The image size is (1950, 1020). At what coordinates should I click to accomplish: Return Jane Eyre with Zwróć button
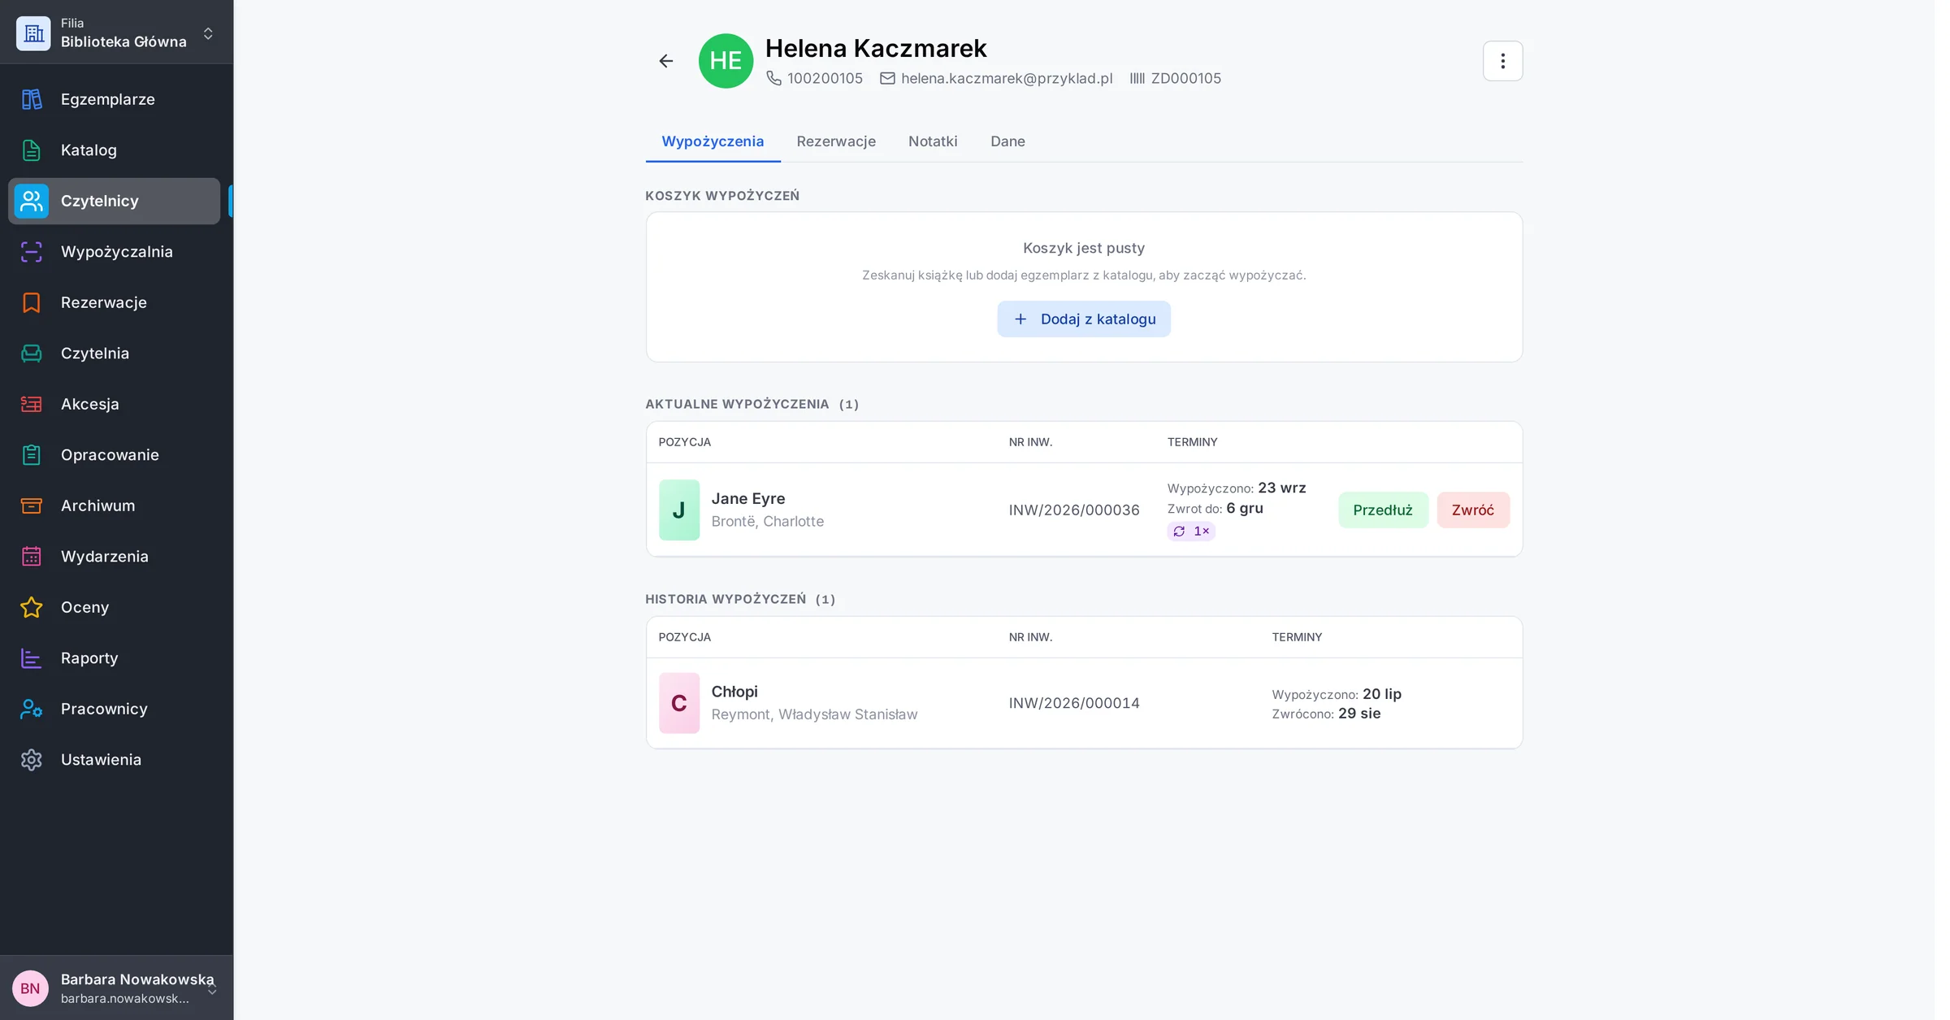coord(1472,510)
